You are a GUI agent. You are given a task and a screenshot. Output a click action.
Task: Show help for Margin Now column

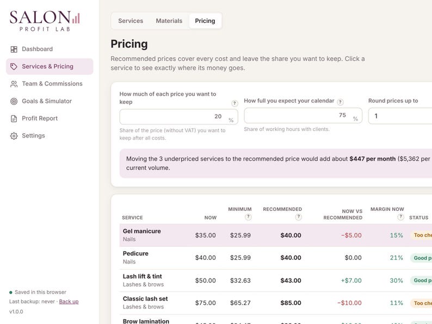click(400, 217)
